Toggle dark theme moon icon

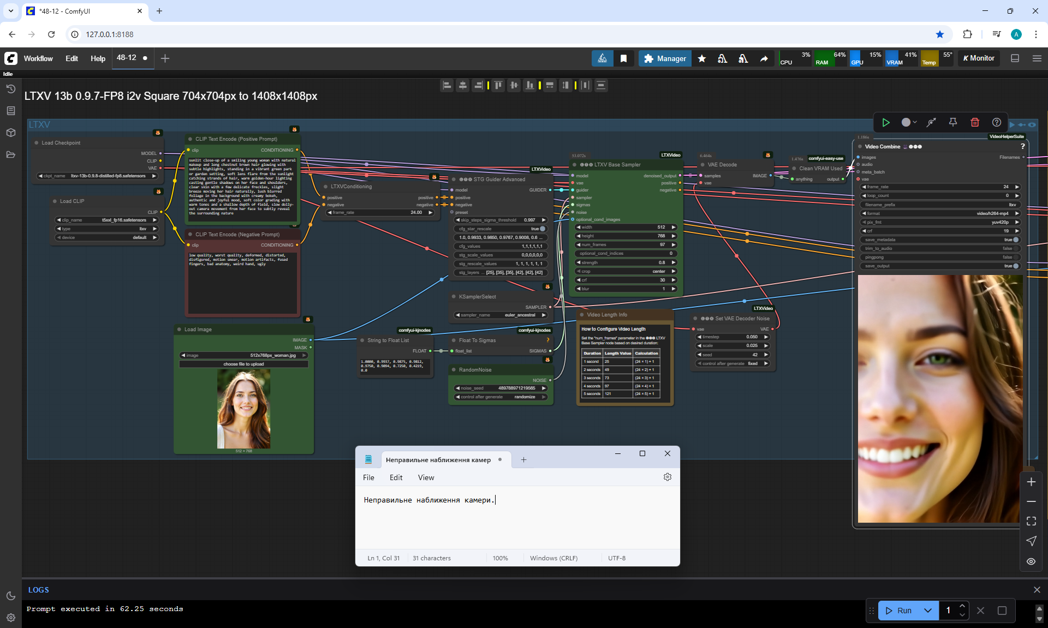[10, 596]
